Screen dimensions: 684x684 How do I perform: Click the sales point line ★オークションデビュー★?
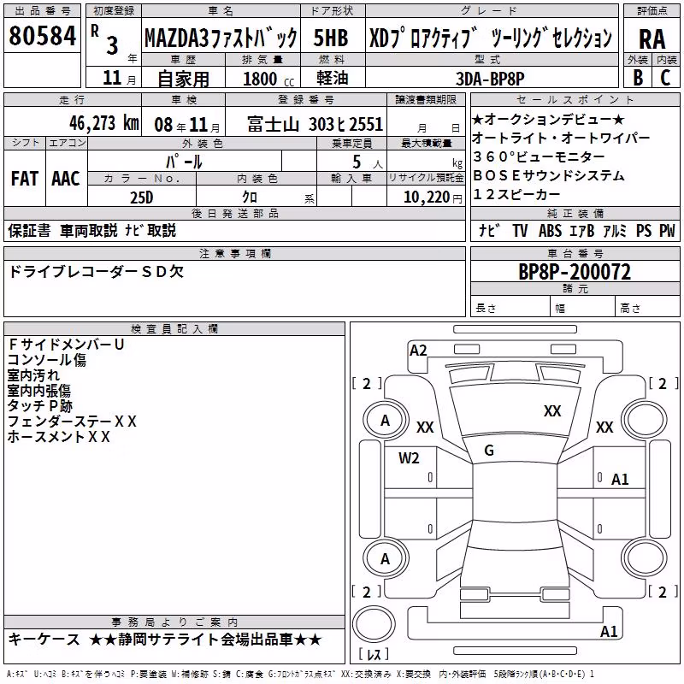pos(548,119)
